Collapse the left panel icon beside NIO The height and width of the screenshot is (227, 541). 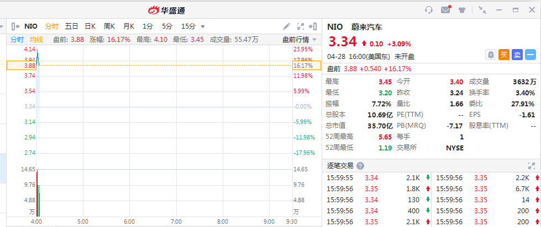point(15,26)
